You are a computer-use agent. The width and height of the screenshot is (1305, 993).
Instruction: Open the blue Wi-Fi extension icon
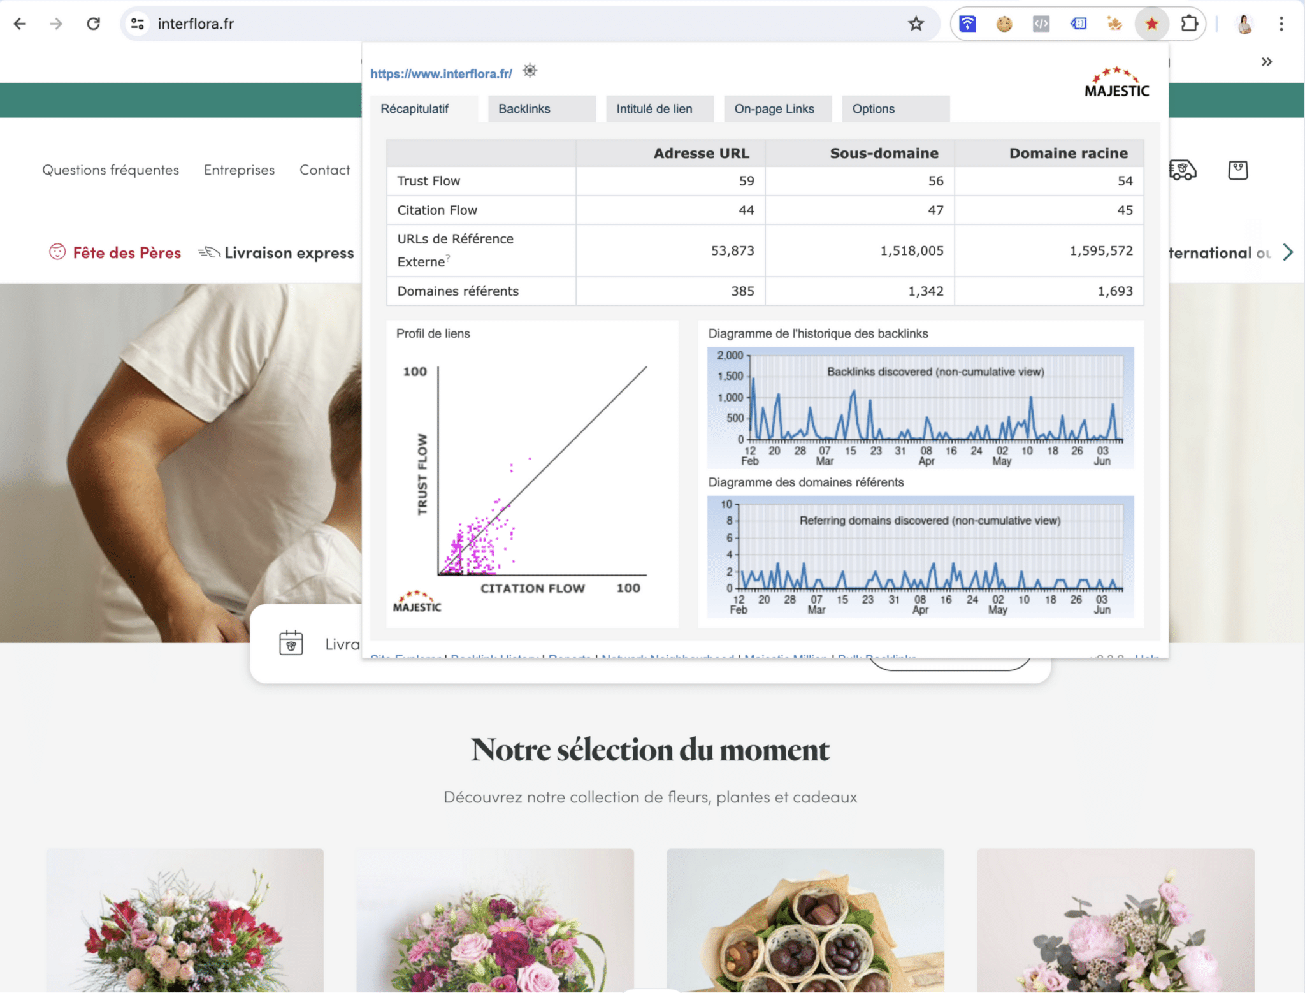967,24
